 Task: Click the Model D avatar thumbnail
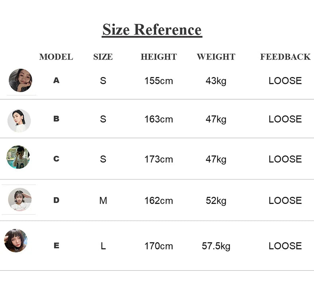[20, 199]
